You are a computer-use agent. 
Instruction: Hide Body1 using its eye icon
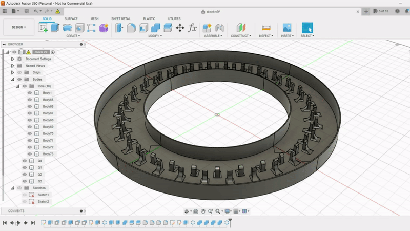click(30, 93)
